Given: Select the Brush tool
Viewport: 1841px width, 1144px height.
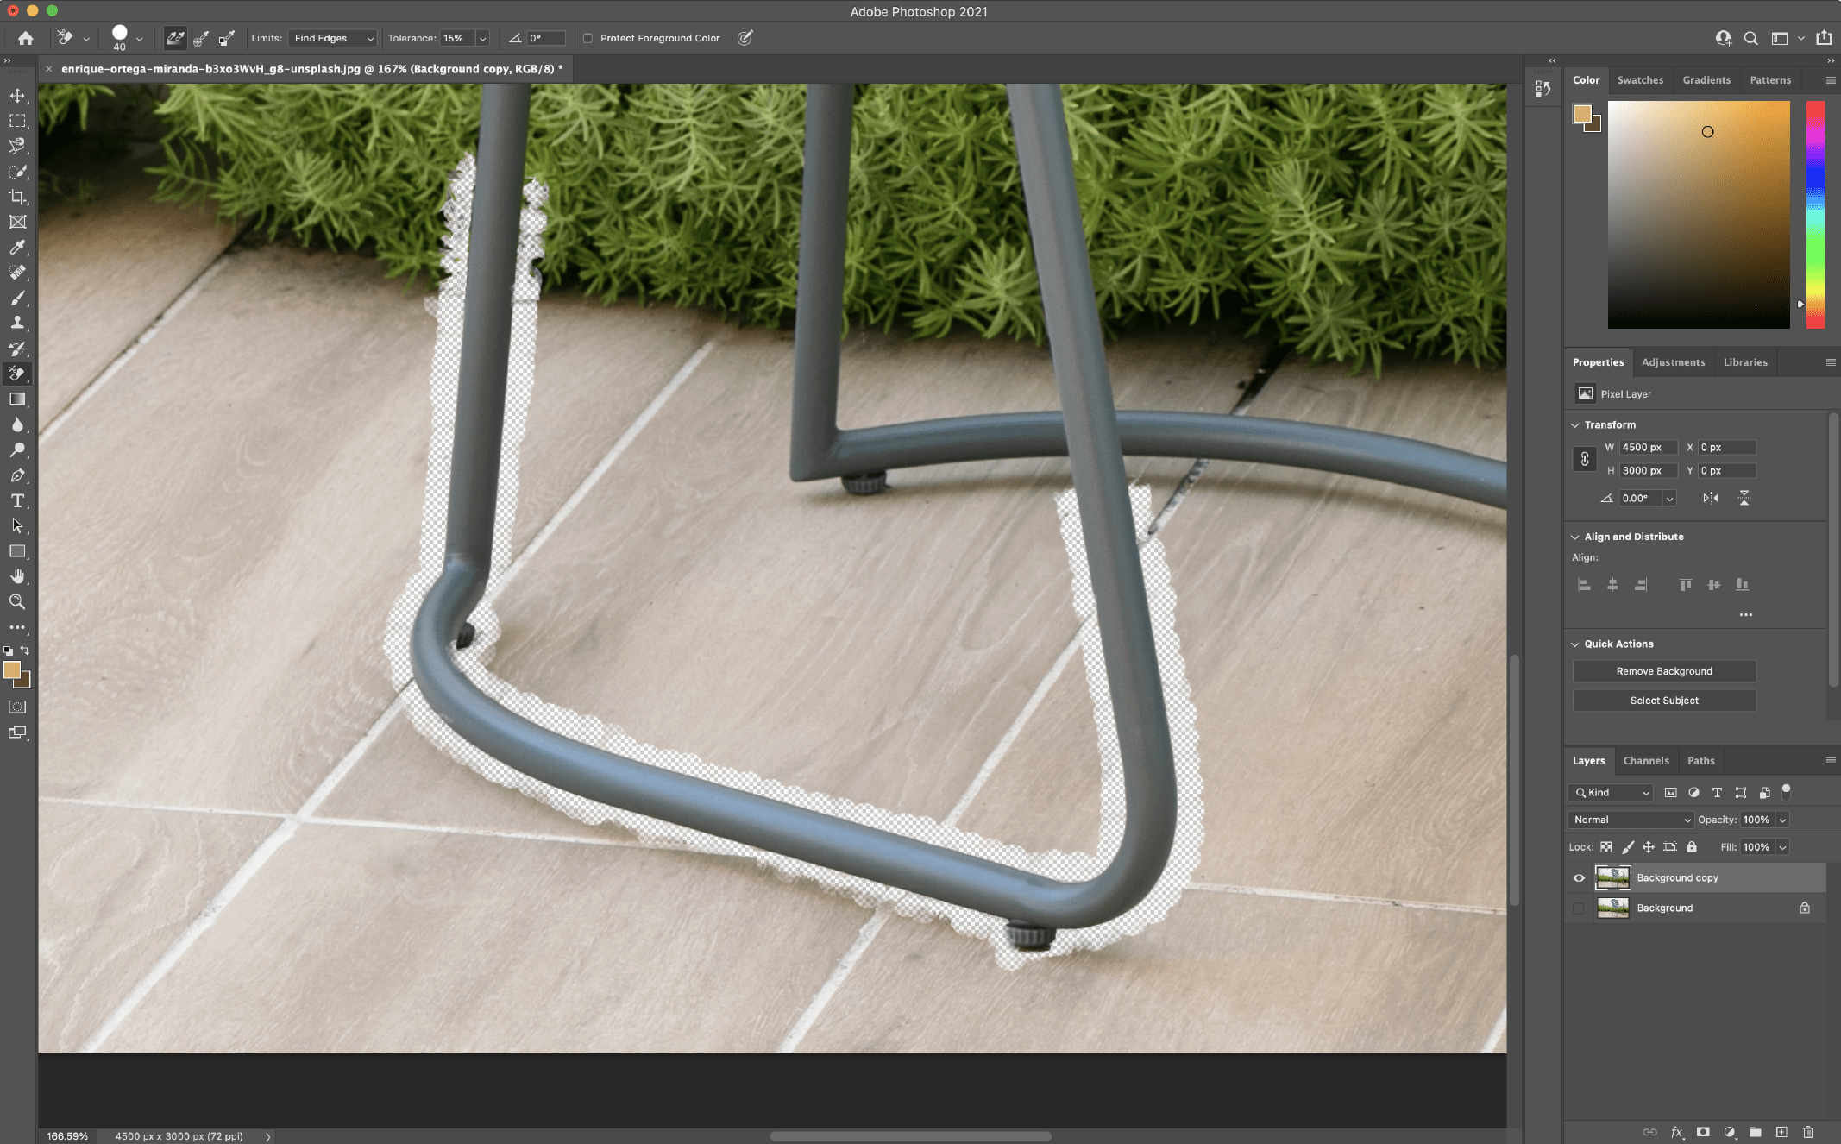Looking at the screenshot, I should pos(18,297).
